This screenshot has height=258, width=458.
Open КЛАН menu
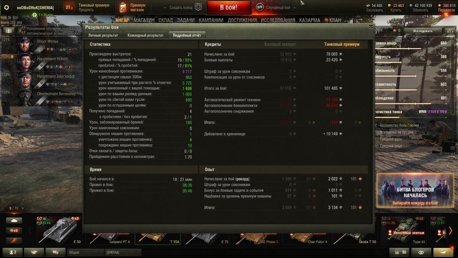click(333, 20)
